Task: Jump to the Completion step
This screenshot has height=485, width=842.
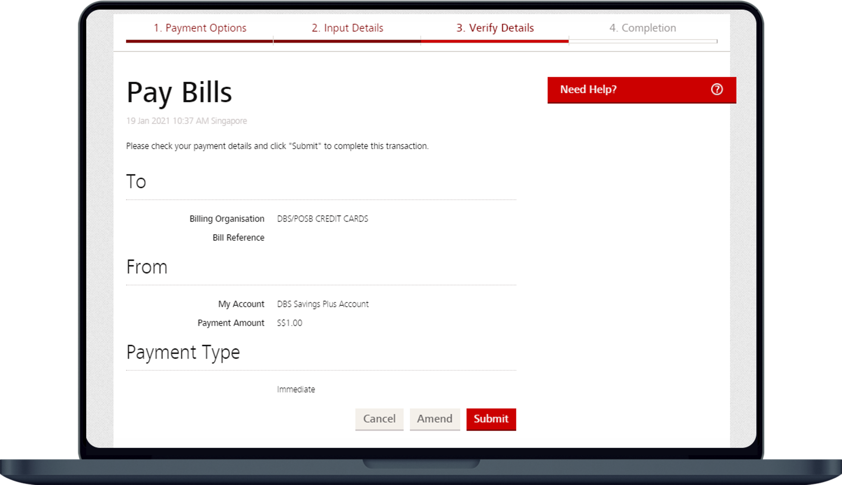Action: (642, 28)
